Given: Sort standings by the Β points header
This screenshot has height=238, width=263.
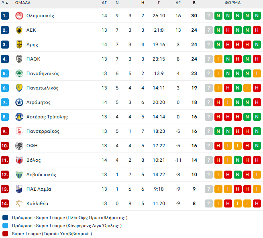Looking at the screenshot, I should [x=194, y=3].
